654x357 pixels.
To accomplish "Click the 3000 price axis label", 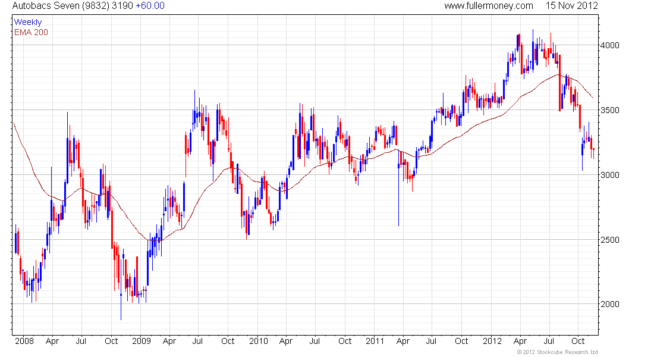I will 610,175.
